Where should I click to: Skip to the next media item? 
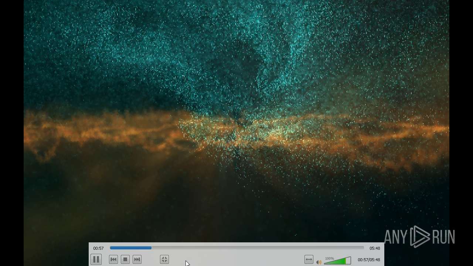[137, 259]
